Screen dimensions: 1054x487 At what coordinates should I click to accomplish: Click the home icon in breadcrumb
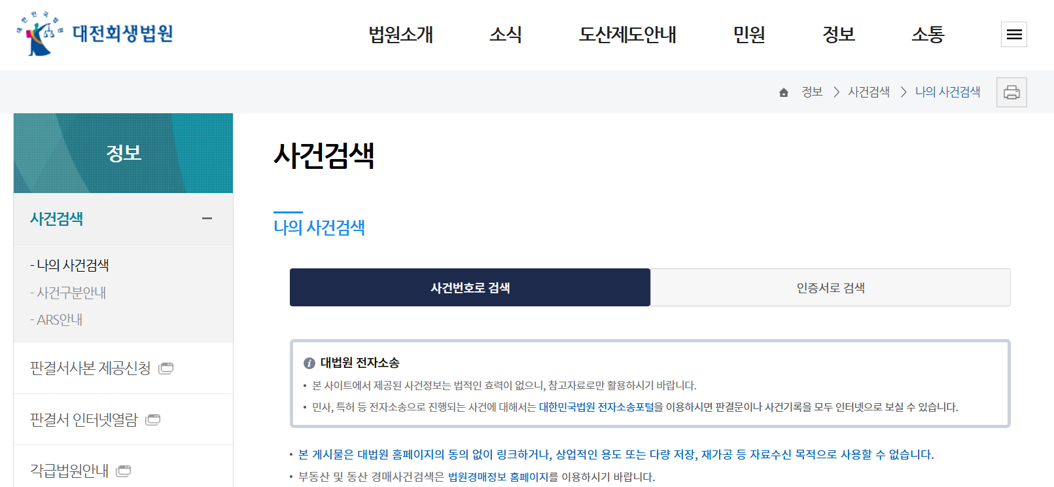pos(784,92)
